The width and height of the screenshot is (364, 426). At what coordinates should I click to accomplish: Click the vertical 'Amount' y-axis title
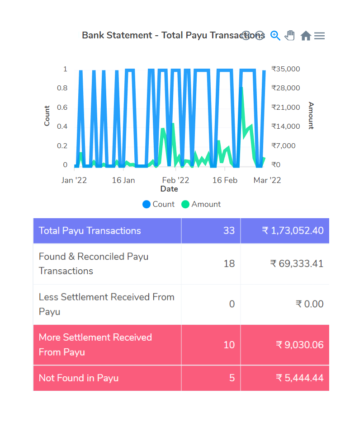(311, 116)
